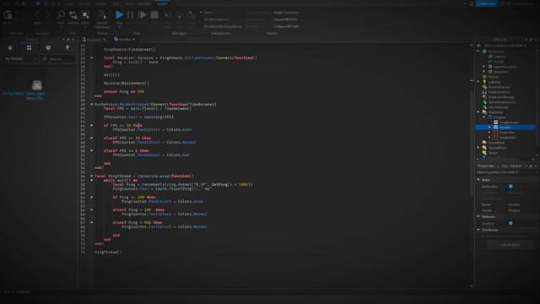Click the Add Attribute button

[510, 245]
